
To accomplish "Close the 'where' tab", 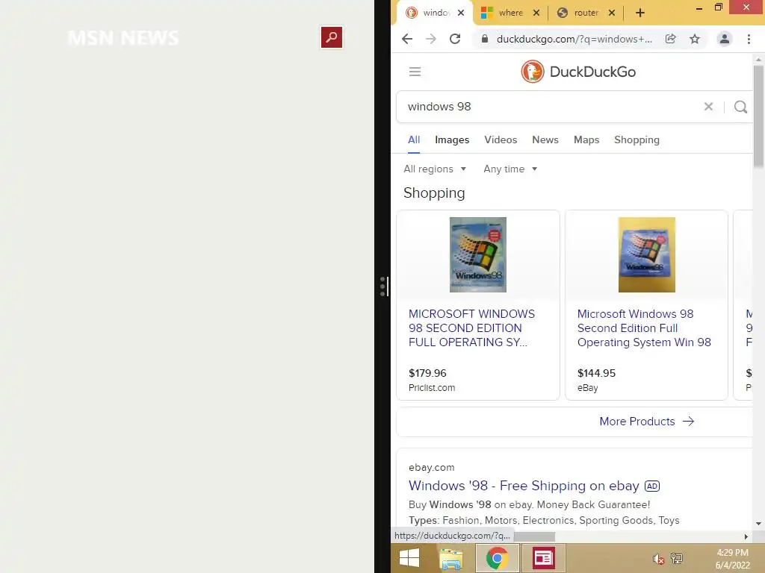I will tap(536, 13).
